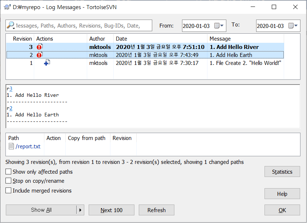307x223 pixels.
Task: Click revision number 2 cell
Action: 31,55
